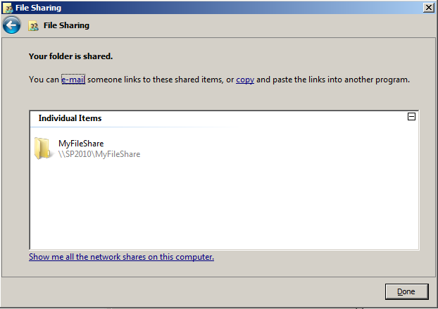Collapse the Individual Items group
This screenshot has width=438, height=309.
point(411,117)
